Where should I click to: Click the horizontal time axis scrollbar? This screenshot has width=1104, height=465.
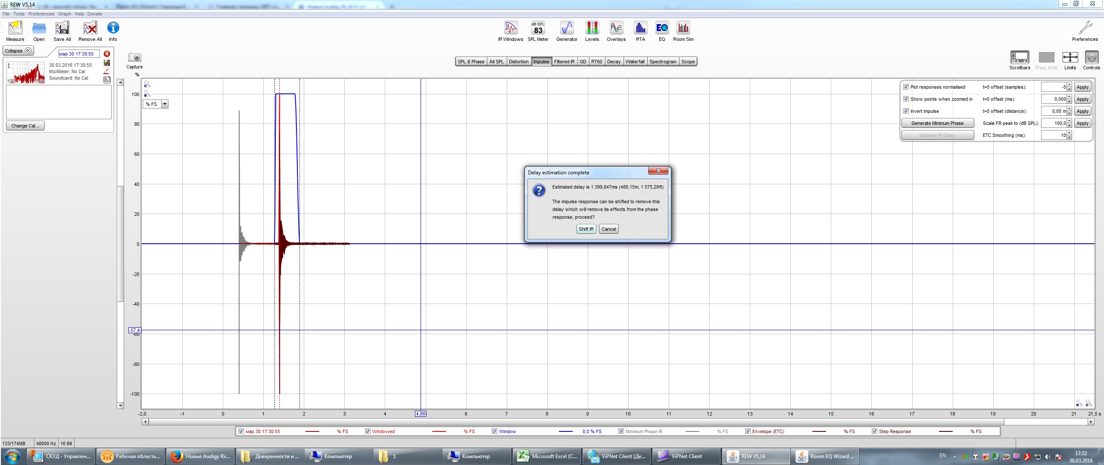tap(575, 422)
